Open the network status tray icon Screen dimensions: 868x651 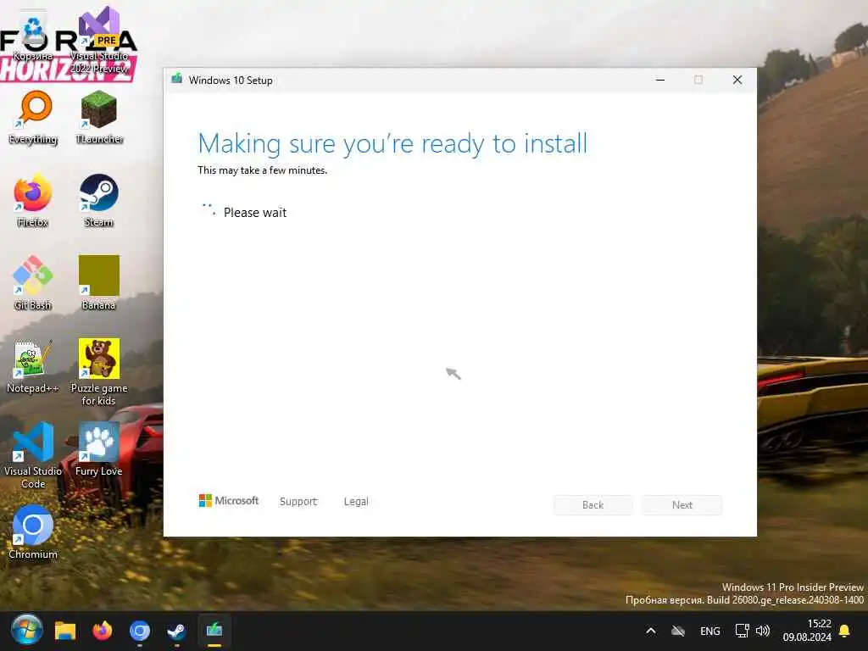742,631
